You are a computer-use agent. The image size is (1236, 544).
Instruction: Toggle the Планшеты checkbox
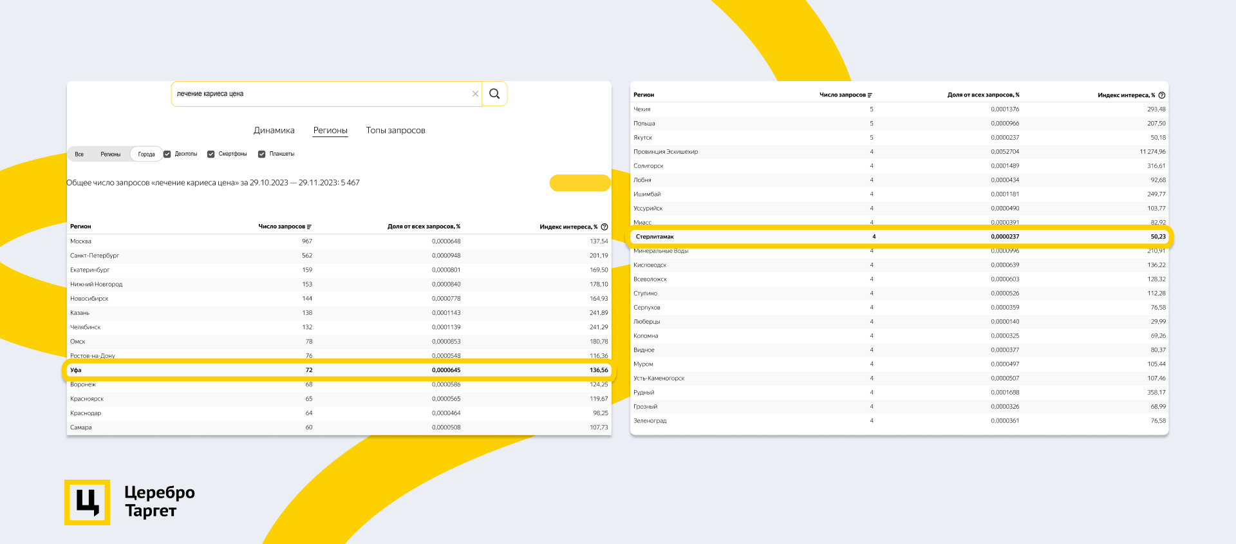[x=262, y=155]
